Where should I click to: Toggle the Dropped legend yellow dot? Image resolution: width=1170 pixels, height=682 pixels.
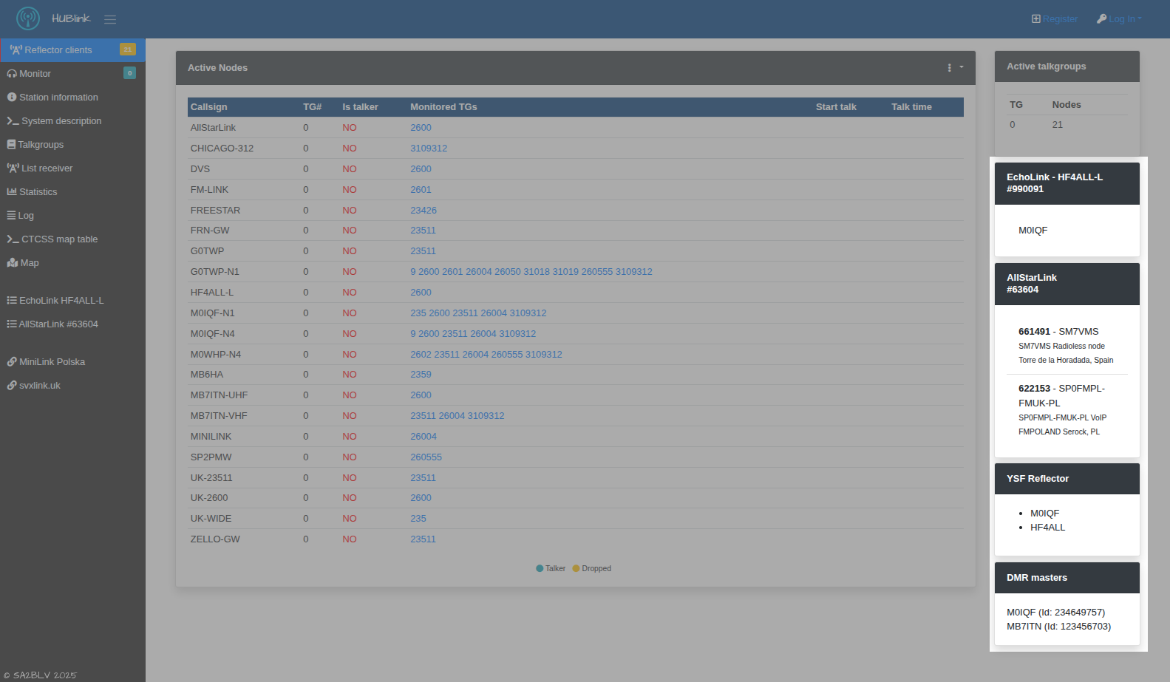point(577,569)
